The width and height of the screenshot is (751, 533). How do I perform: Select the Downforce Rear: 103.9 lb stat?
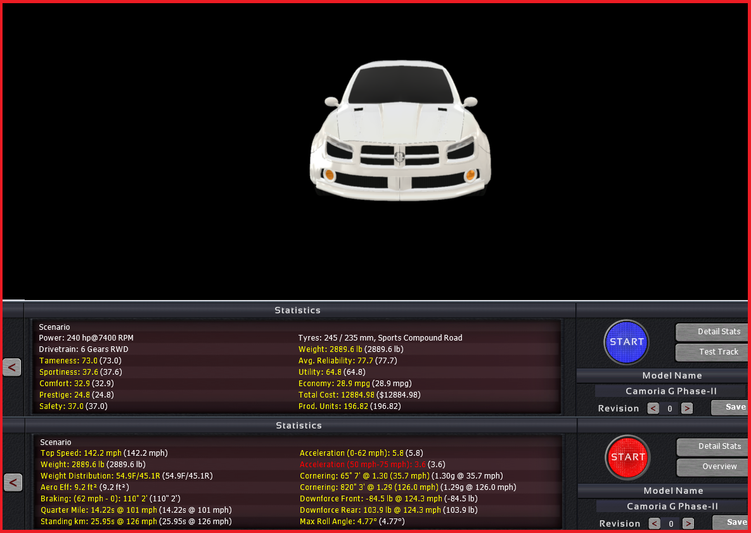pos(388,510)
